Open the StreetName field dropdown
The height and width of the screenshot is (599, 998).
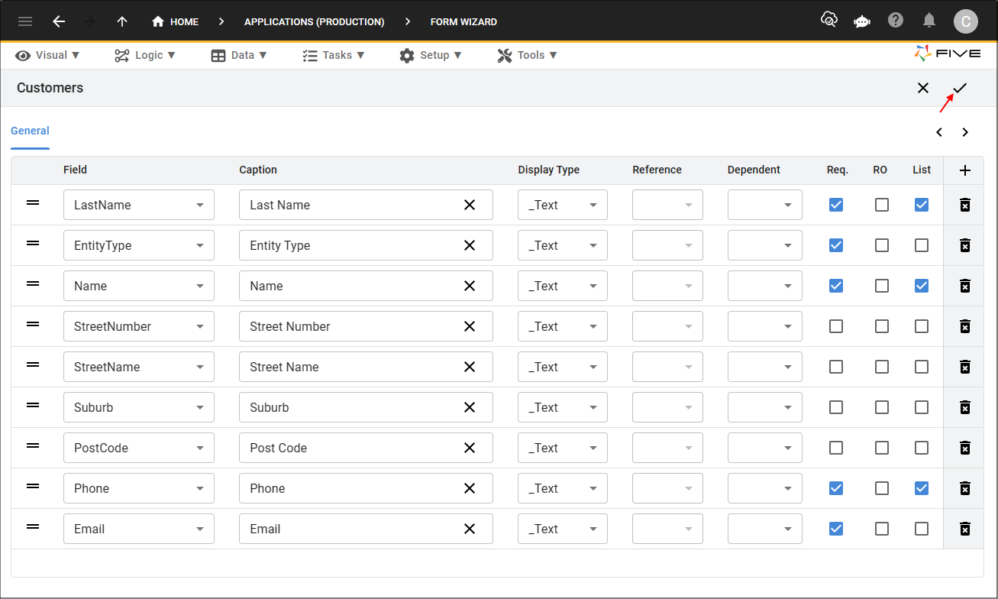(x=139, y=367)
